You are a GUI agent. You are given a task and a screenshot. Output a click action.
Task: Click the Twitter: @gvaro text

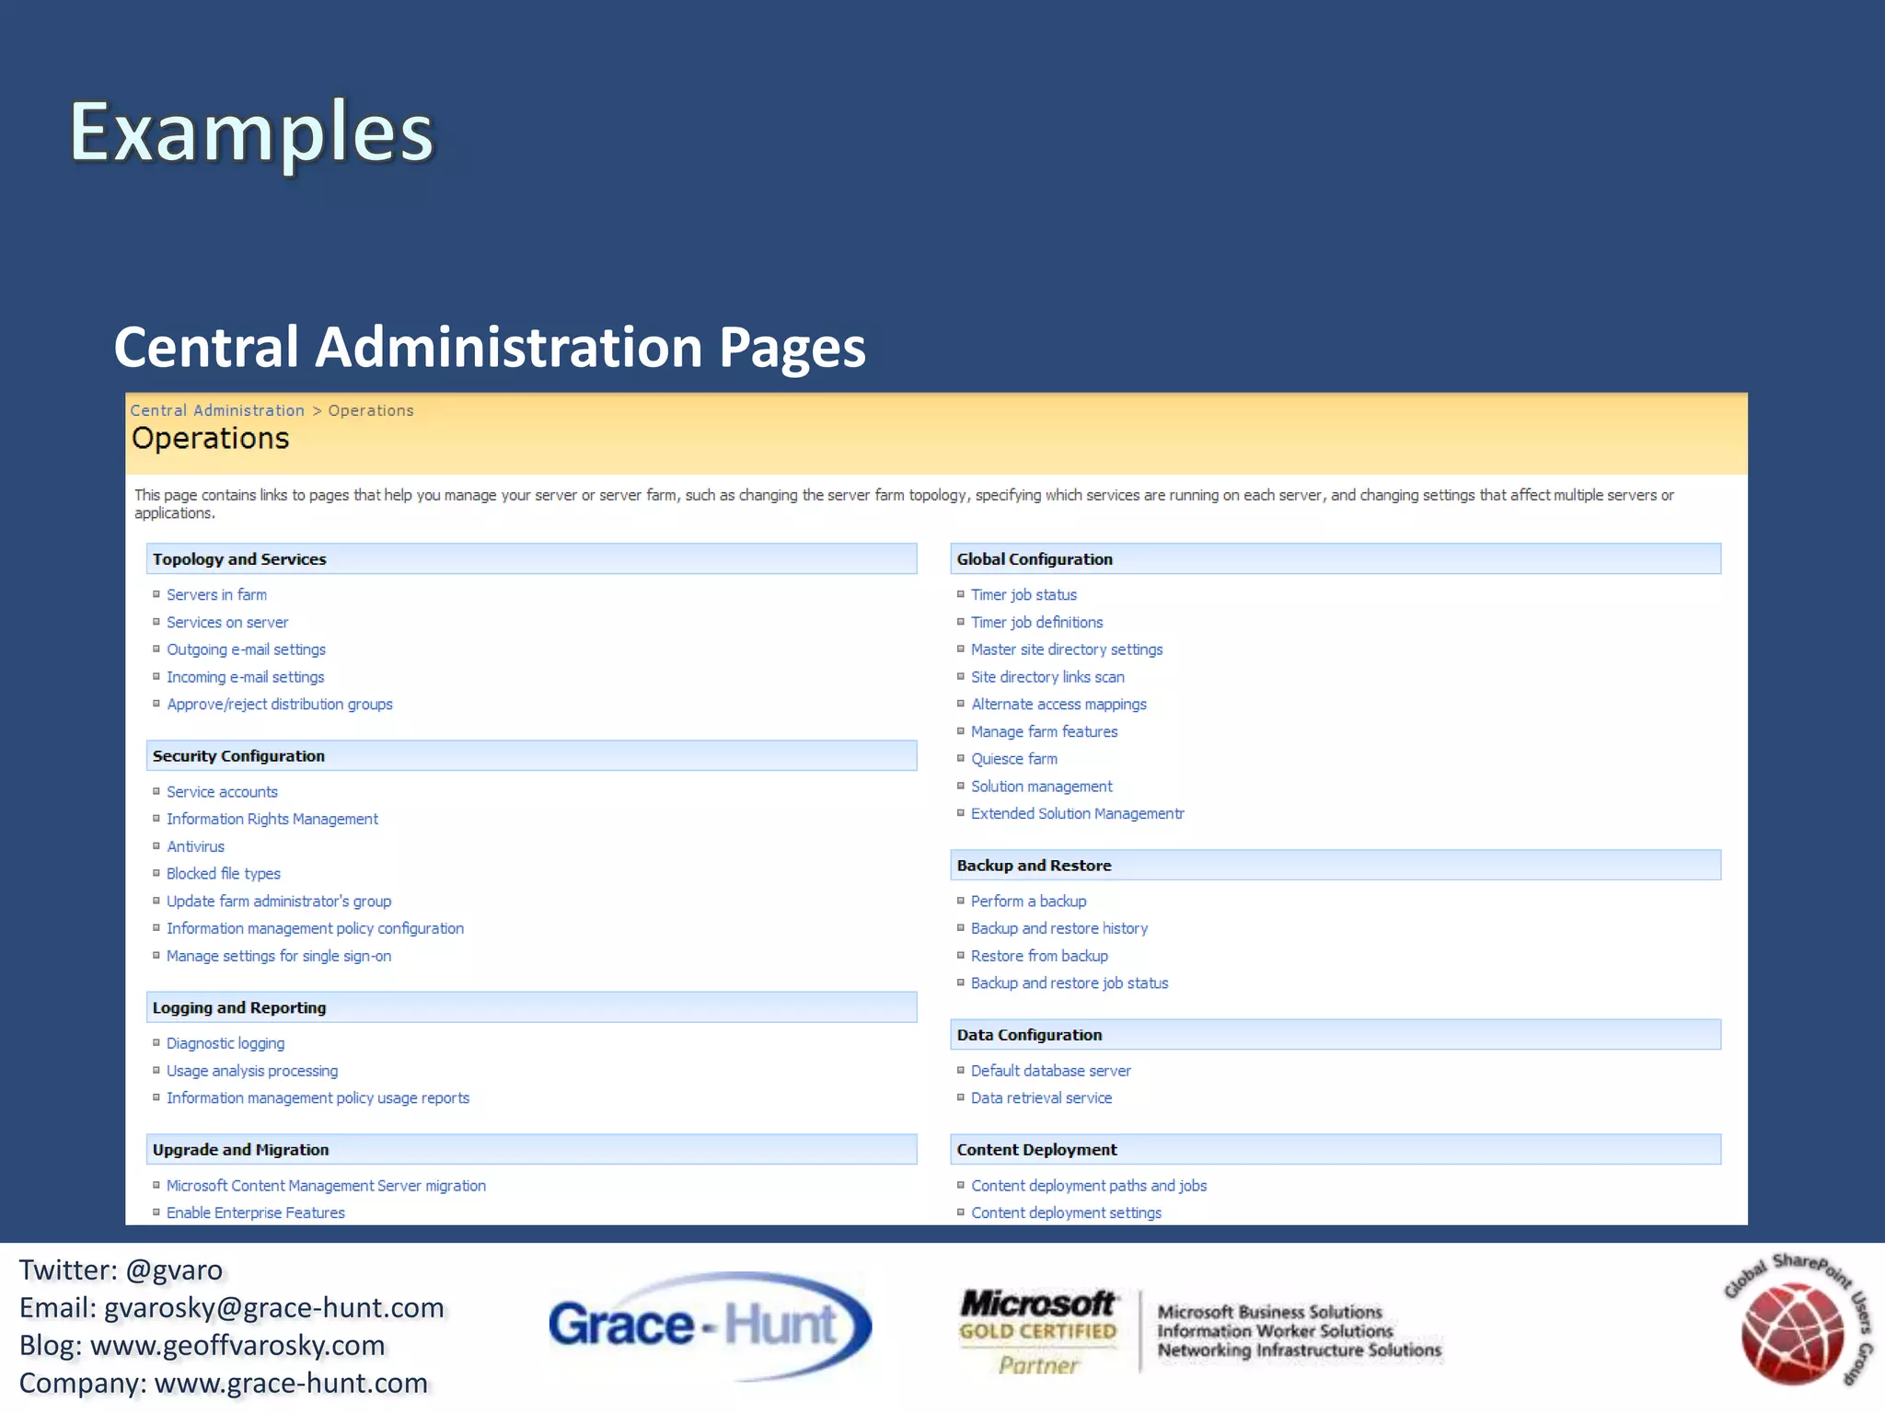(x=121, y=1270)
